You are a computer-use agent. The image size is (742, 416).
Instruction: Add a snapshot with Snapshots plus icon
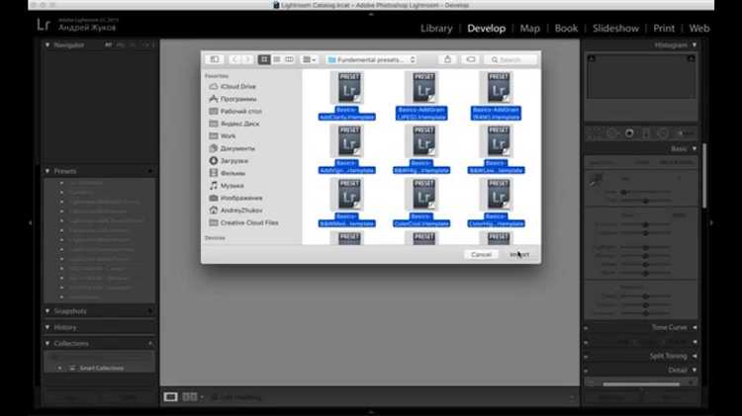(x=150, y=311)
